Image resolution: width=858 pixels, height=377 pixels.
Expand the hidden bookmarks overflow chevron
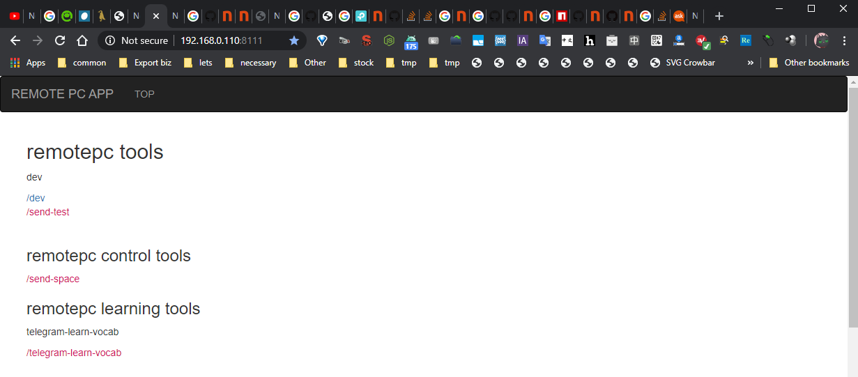751,63
